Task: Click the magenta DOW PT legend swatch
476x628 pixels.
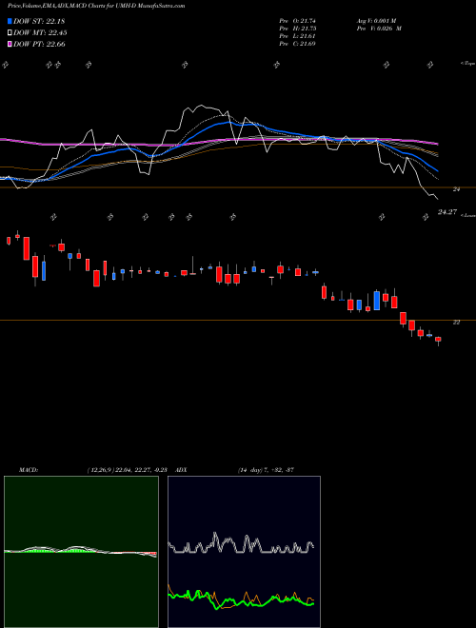Action: [10, 44]
